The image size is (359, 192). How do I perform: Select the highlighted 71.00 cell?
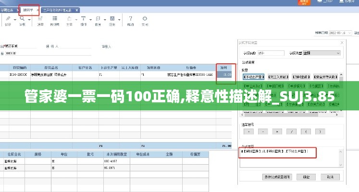[224, 74]
